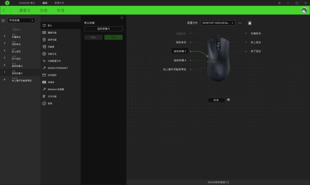
Task: Click the Razer logo icon
Action: point(7,3)
